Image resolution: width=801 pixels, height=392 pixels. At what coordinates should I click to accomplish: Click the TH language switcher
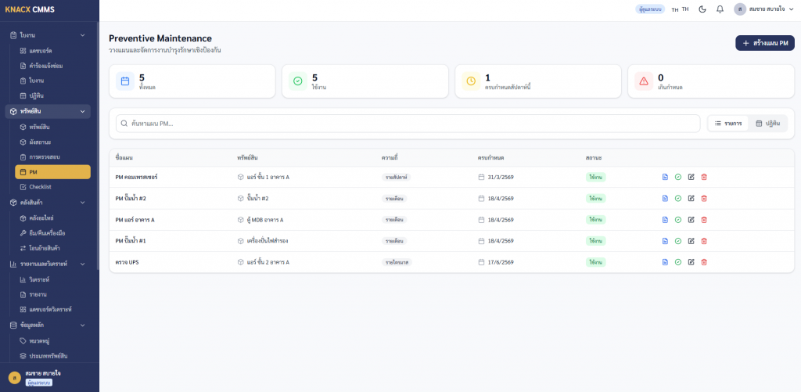click(x=680, y=9)
